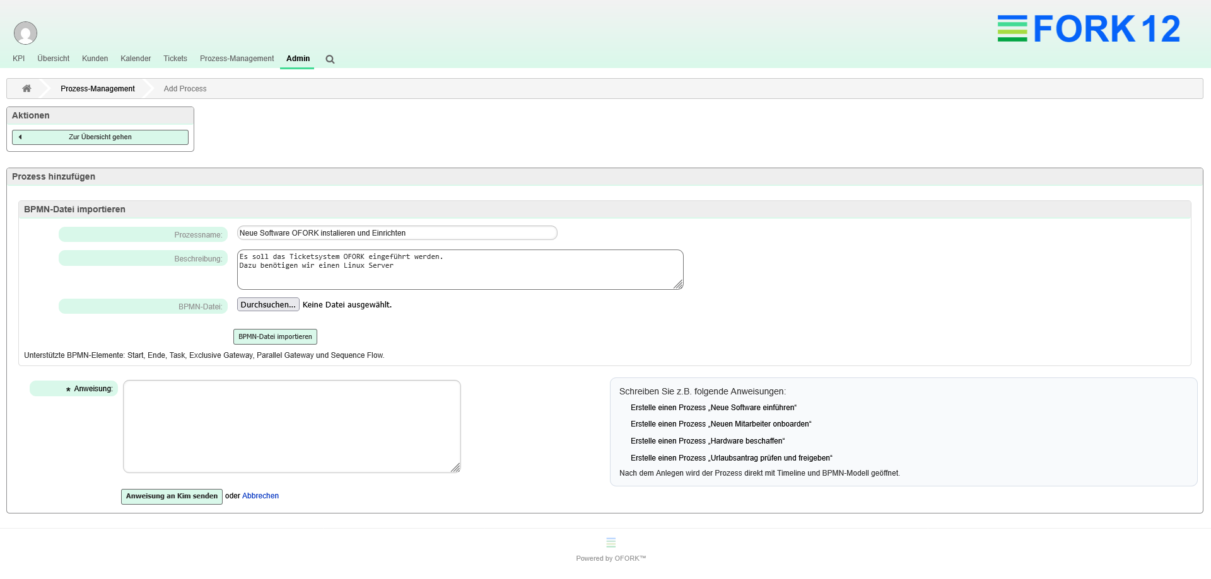Click Anweisung an Kim senden
The width and height of the screenshot is (1211, 579).
171,496
